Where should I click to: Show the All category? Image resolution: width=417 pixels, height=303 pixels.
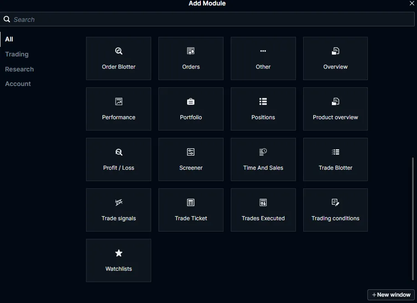9,39
